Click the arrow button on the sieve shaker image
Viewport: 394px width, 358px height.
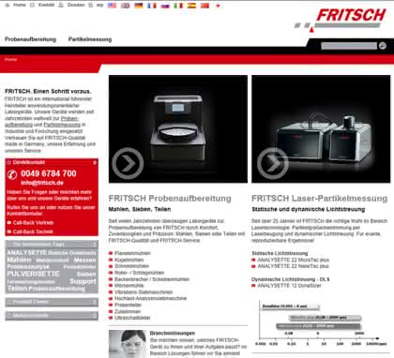[x=128, y=163]
